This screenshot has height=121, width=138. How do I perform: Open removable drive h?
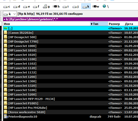(56, 6)
